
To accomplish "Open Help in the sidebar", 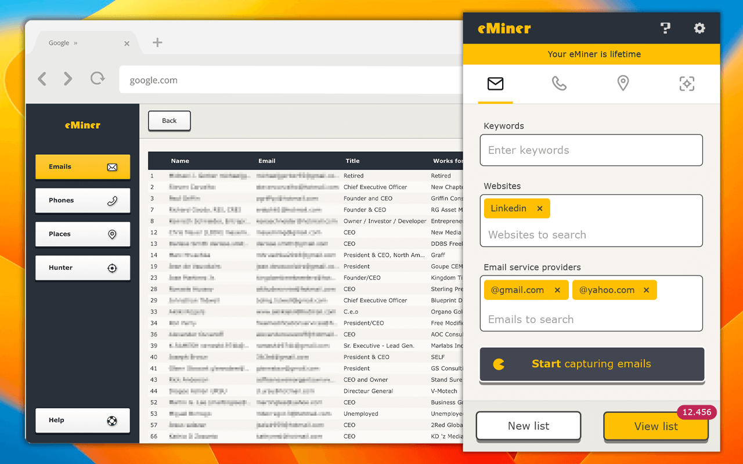I will 82,420.
